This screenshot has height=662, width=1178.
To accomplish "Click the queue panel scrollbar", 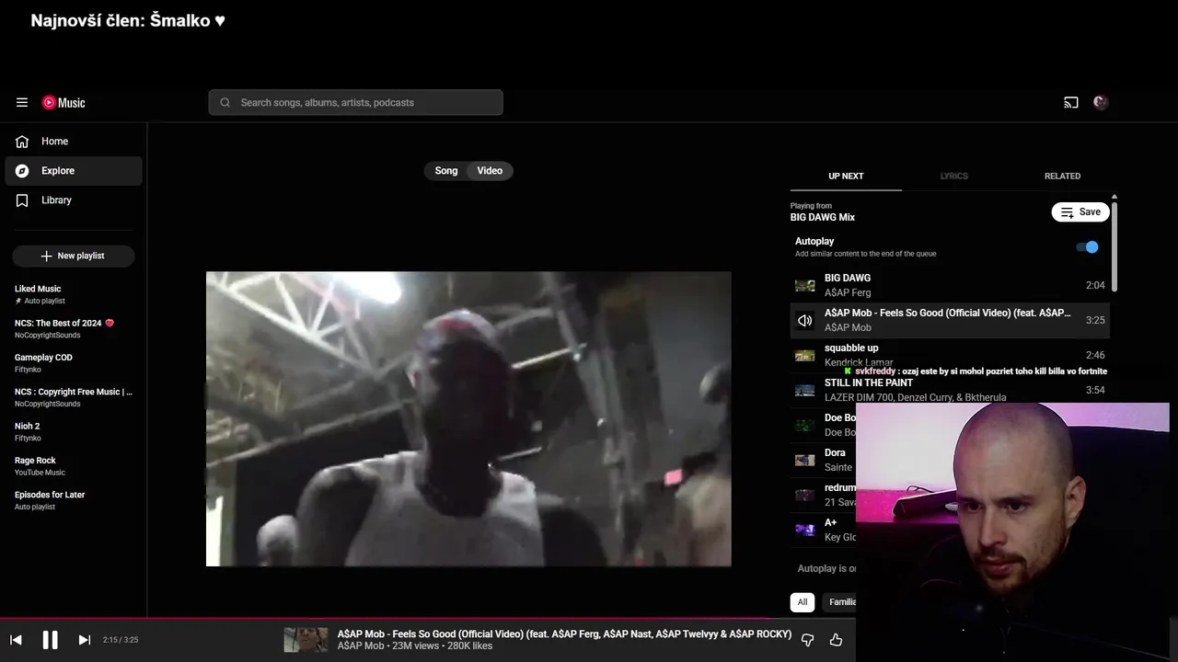I will [x=1114, y=246].
